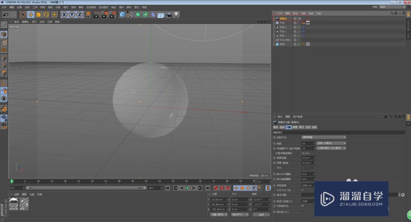Add a light bulb object

tap(176, 15)
